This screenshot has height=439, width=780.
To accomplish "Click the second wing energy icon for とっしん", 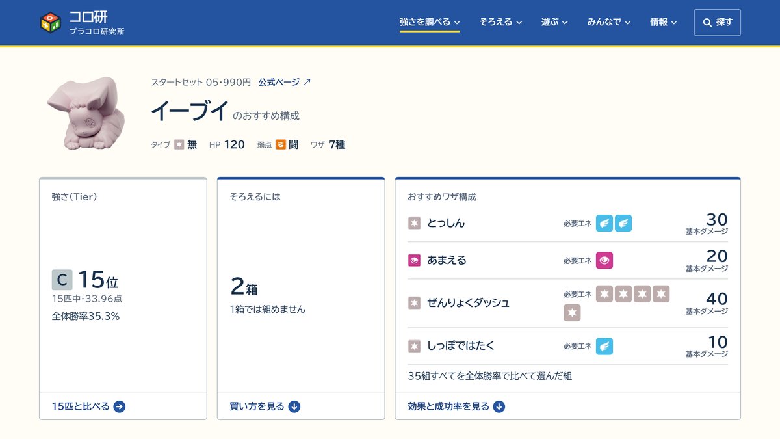I will [623, 223].
